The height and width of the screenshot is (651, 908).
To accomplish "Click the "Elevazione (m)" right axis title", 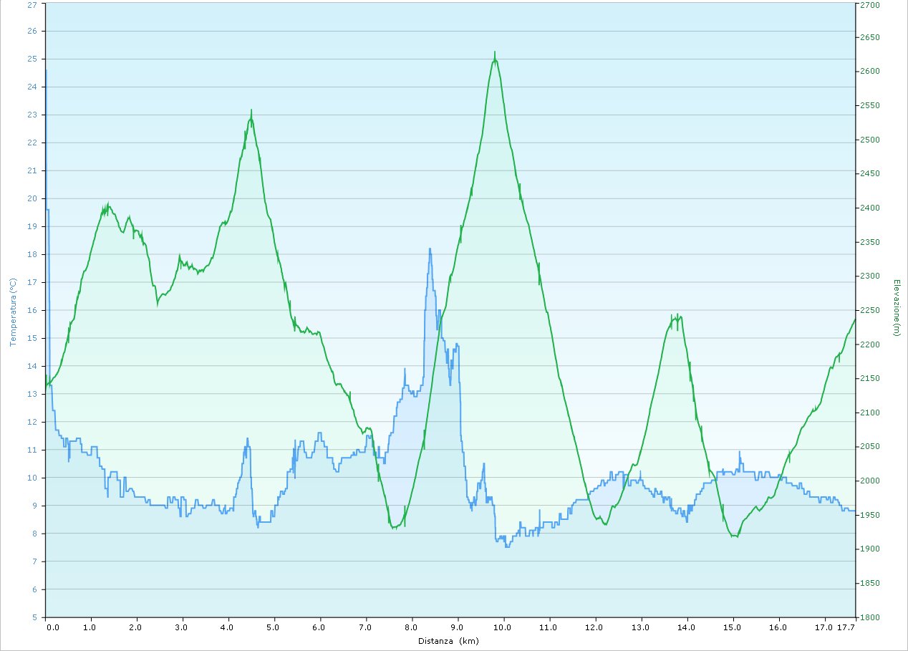I will pyautogui.click(x=897, y=308).
